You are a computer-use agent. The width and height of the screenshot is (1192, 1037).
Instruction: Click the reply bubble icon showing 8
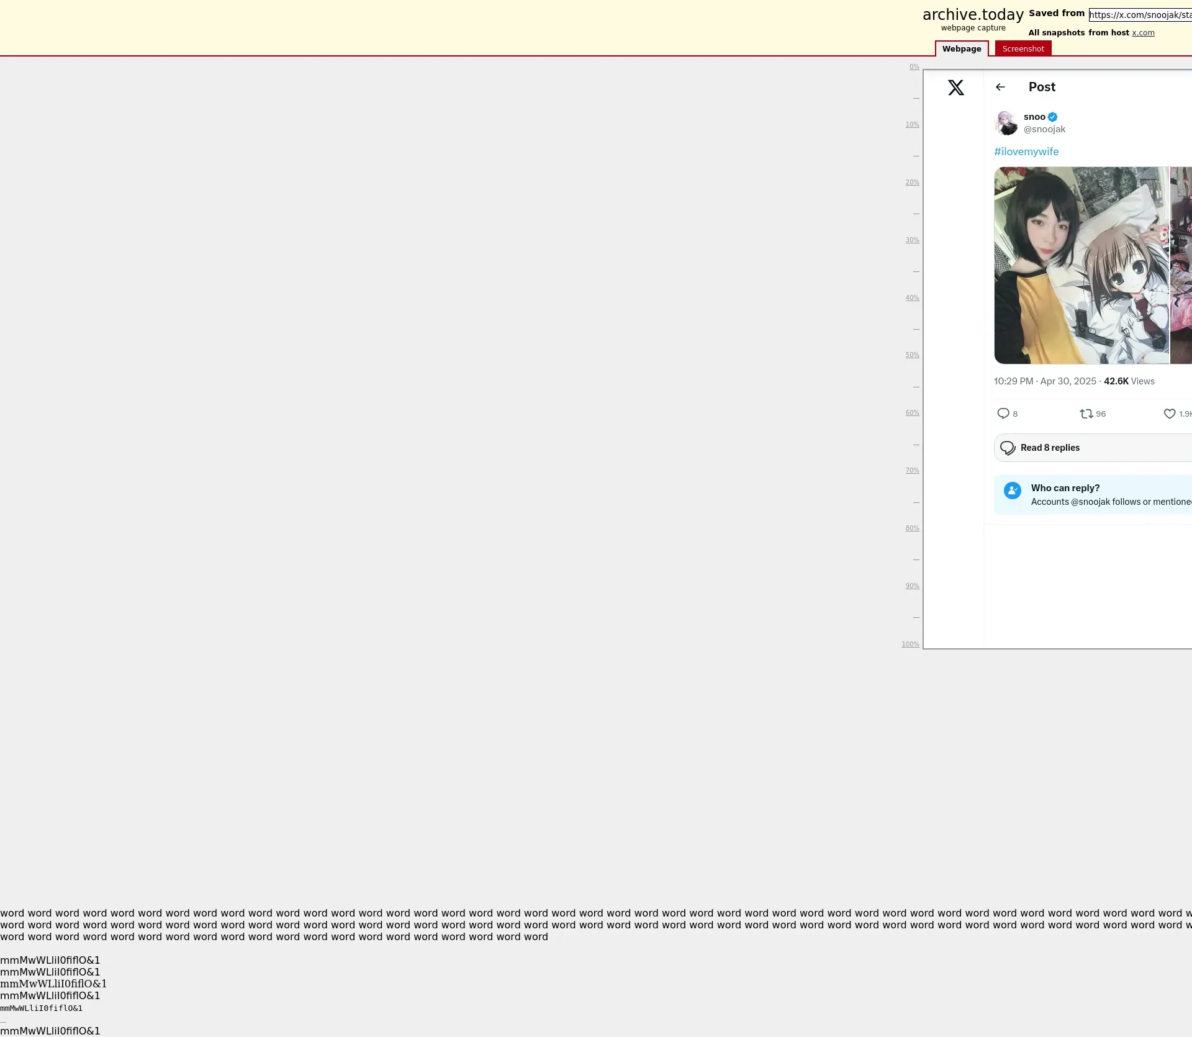[1003, 414]
